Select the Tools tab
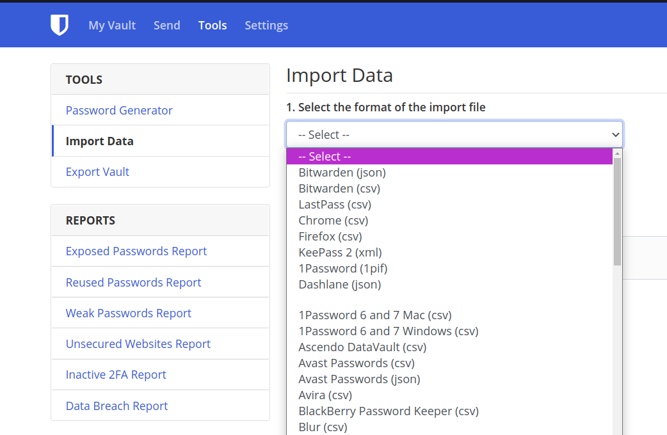The height and width of the screenshot is (435, 667). coord(213,26)
